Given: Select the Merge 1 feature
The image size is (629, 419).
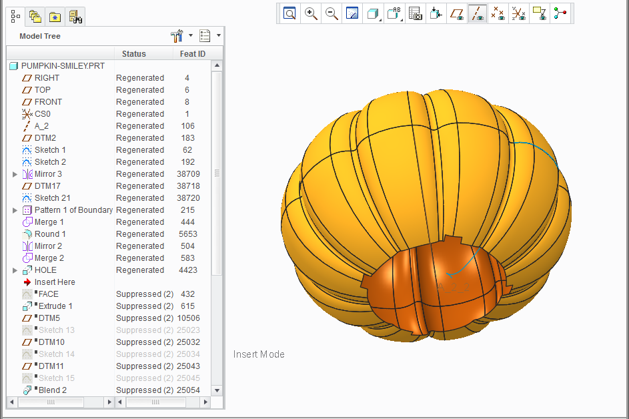Looking at the screenshot, I should (43, 222).
